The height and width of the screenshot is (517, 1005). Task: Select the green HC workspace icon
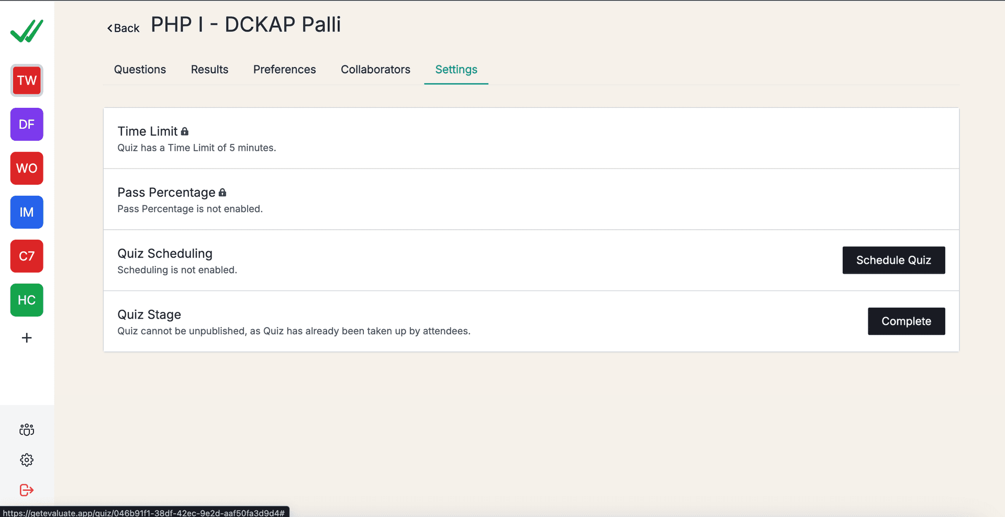[x=27, y=300]
